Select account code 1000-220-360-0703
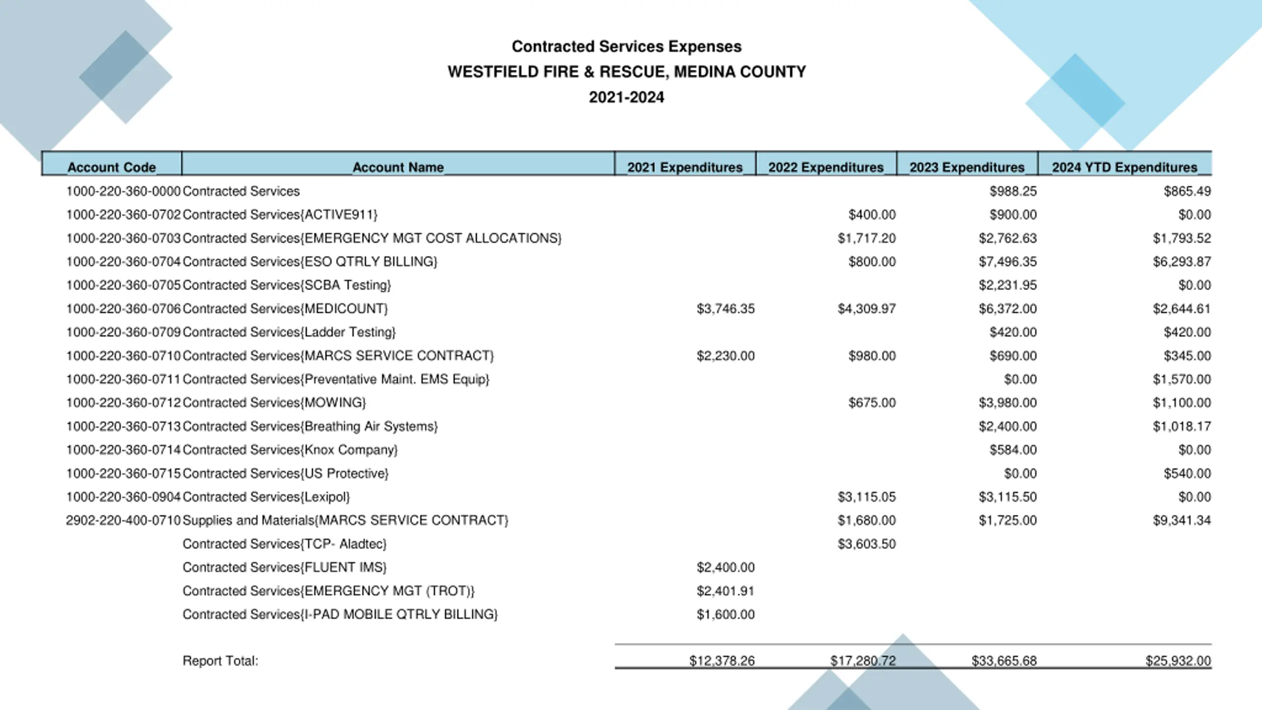This screenshot has width=1262, height=710. pos(124,238)
